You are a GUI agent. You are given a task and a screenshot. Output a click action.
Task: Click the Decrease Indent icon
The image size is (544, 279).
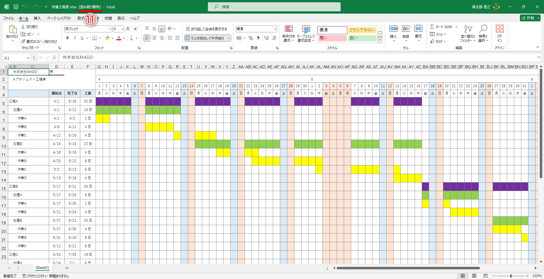click(170, 38)
